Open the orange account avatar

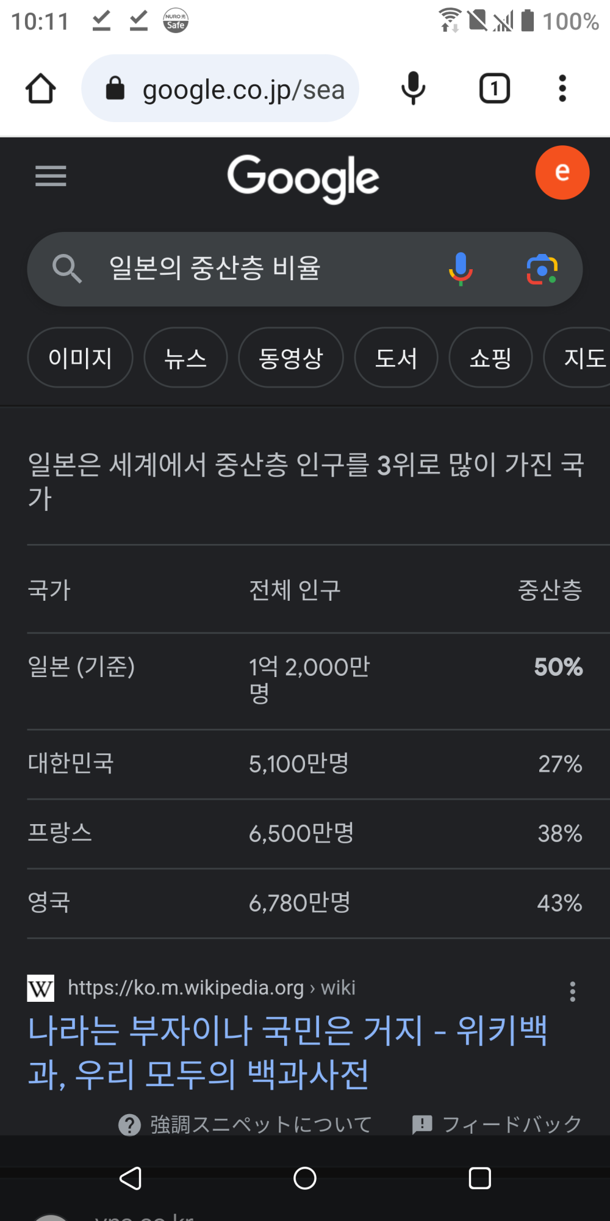pyautogui.click(x=562, y=173)
